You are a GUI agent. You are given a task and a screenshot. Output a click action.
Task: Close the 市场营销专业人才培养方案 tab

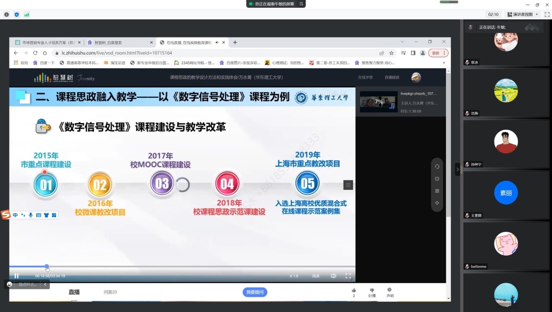point(80,43)
